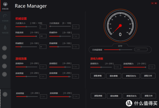Click the 游戏力调整 section heading
Viewport: 159px width, 108px height.
click(x=97, y=59)
